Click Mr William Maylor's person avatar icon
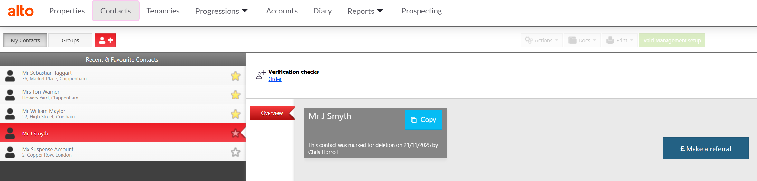 point(10,114)
